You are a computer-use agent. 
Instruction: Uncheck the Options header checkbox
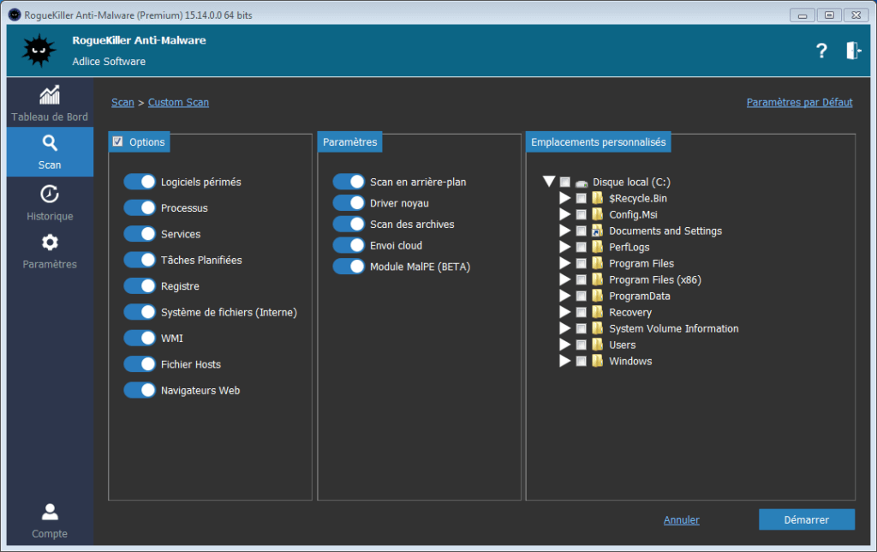coord(118,142)
